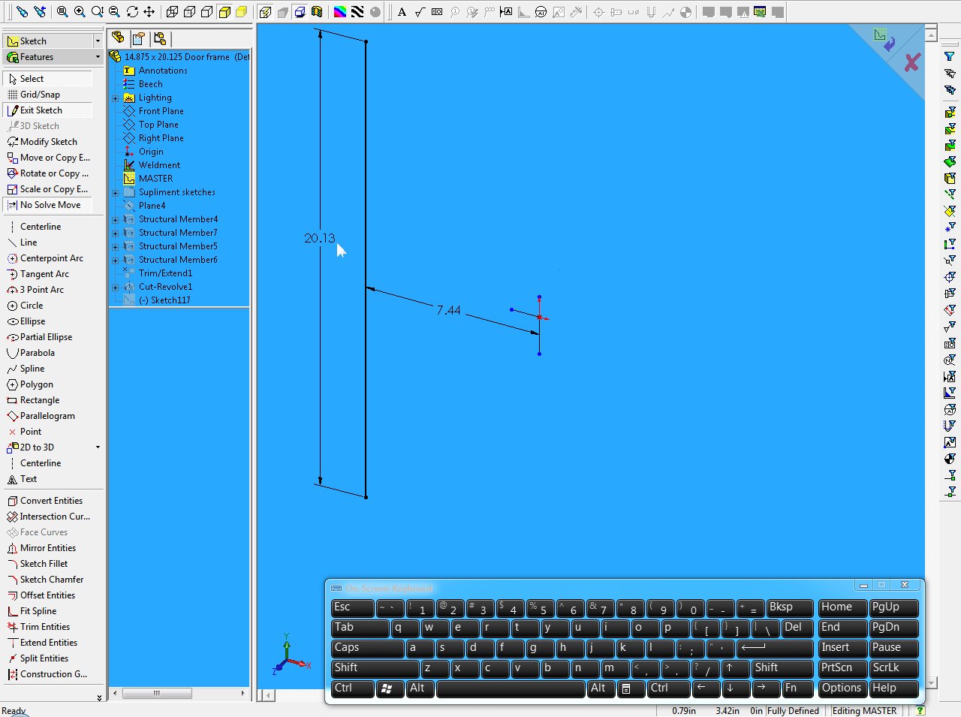Open the Sketch toolbar dropdown arrow
961x717 pixels.
[98, 41]
